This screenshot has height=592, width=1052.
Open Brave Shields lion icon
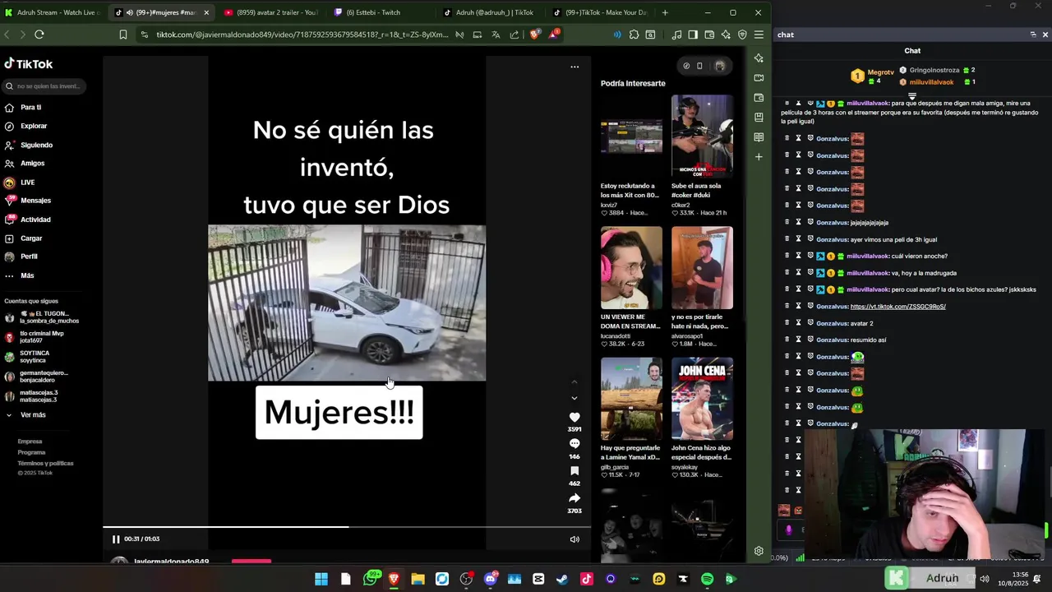point(533,35)
